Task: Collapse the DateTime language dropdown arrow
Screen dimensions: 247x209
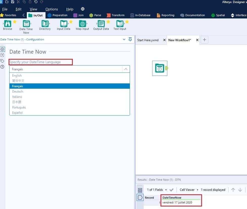Action: coord(126,69)
